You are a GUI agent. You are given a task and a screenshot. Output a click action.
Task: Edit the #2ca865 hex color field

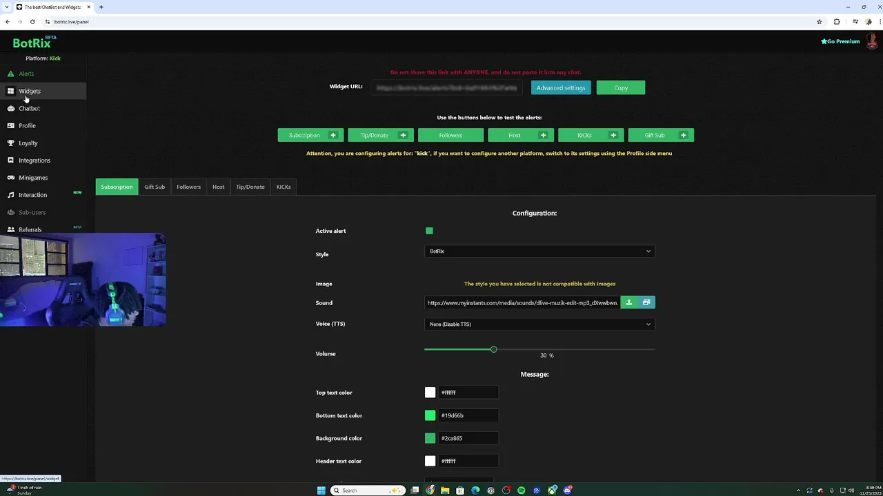(x=468, y=438)
